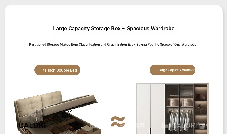Click the white wardrobe left door
The width and height of the screenshot is (227, 134).
tap(143, 109)
